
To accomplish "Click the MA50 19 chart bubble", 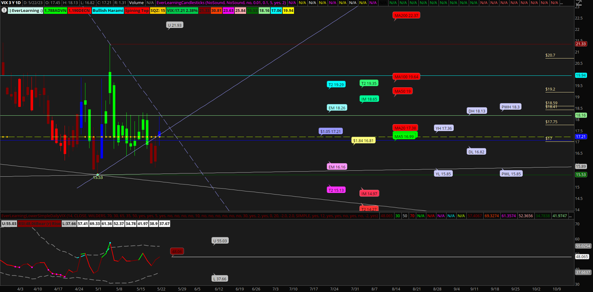I will pos(403,91).
